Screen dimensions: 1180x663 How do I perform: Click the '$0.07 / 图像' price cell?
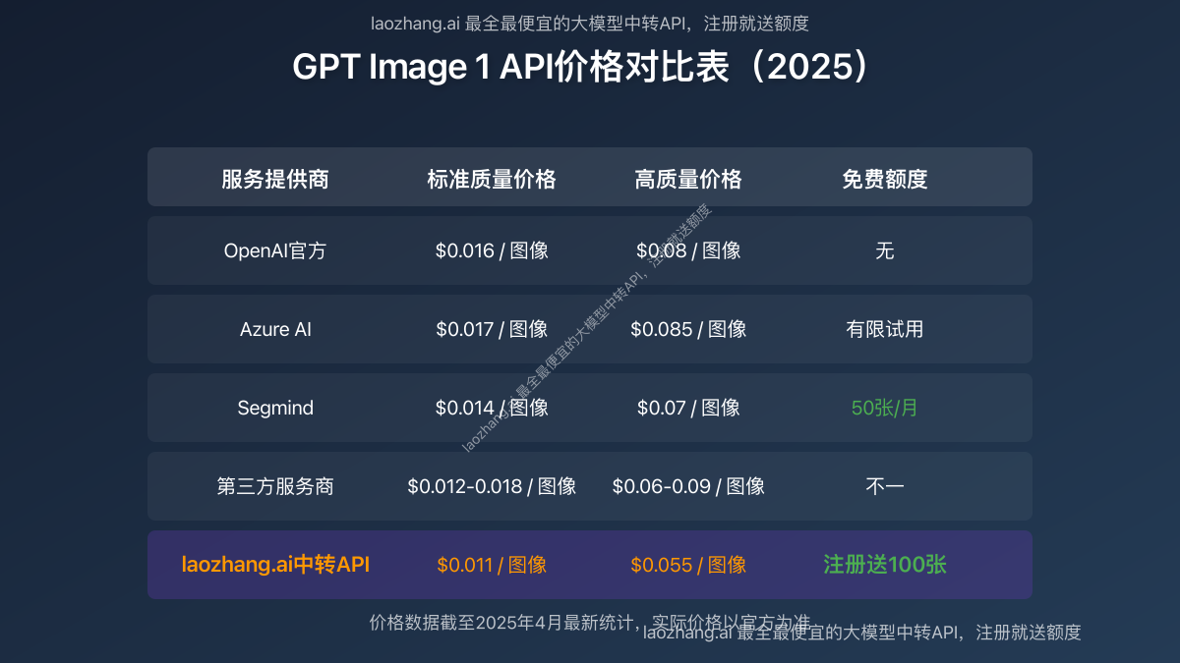coord(688,408)
